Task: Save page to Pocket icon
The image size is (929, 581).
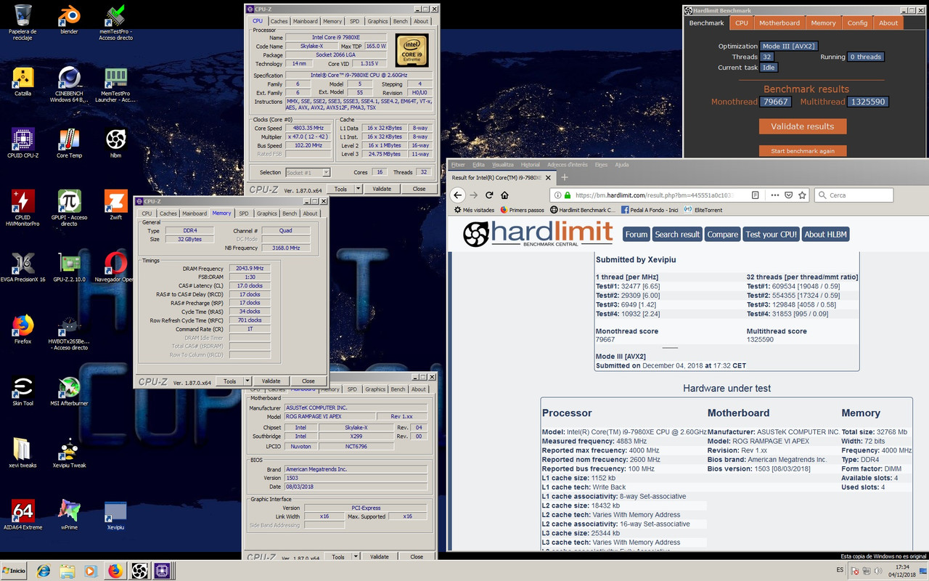Action: [789, 195]
